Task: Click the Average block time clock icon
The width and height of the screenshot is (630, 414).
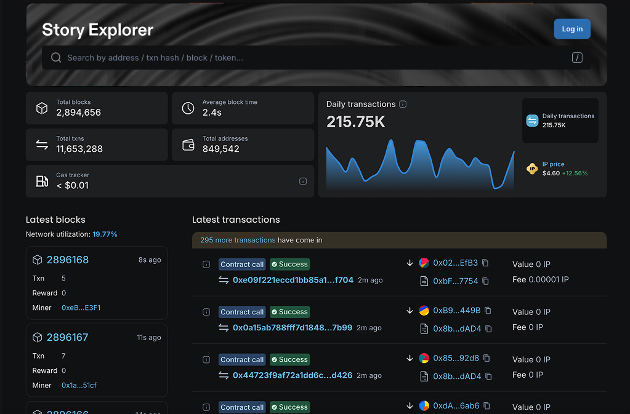Action: [188, 108]
